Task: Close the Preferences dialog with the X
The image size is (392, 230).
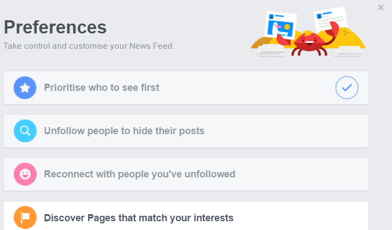Action: click(x=380, y=8)
